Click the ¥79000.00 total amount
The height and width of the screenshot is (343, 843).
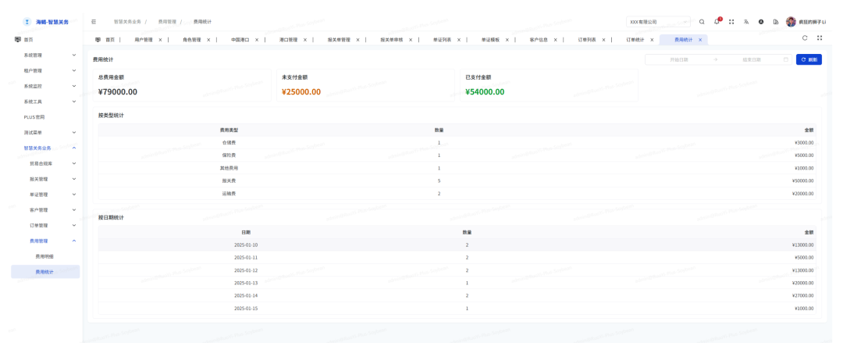[x=118, y=92]
